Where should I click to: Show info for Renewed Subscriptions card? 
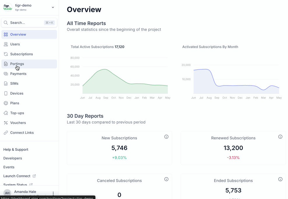[280, 137]
